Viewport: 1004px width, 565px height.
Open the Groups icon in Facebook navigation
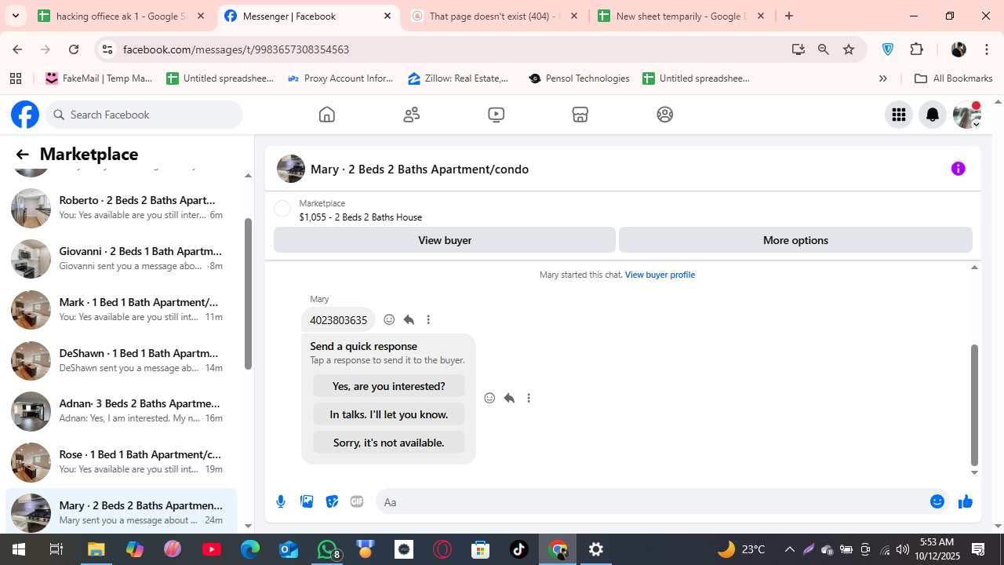665,115
